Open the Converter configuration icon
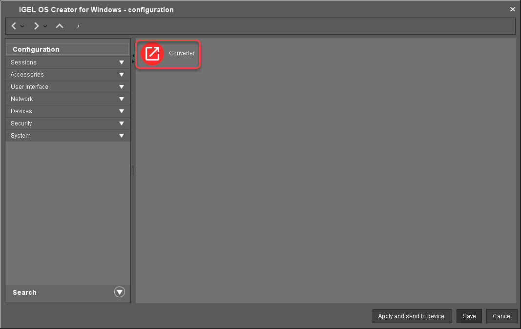This screenshot has height=329, width=521. [168, 54]
